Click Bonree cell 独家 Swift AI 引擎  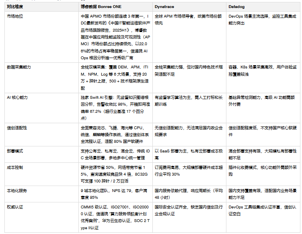click(x=115, y=108)
